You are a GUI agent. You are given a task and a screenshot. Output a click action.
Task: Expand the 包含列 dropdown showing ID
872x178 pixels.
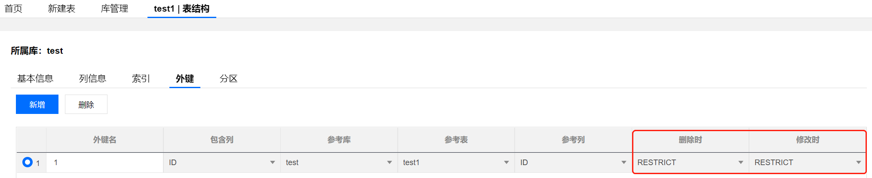[x=222, y=163]
